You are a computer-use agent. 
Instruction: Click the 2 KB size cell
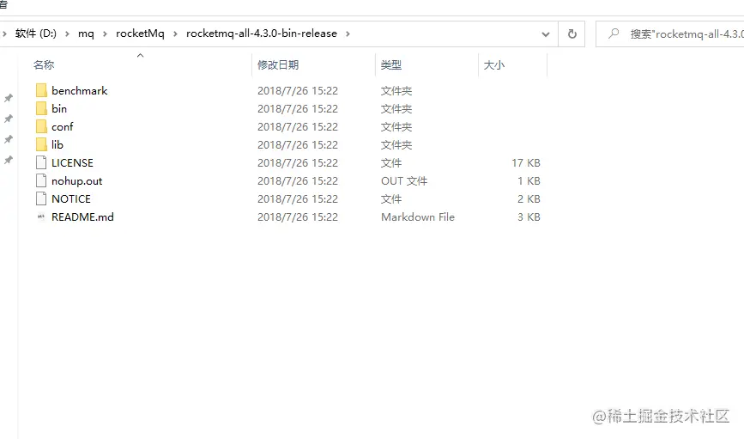[529, 198]
